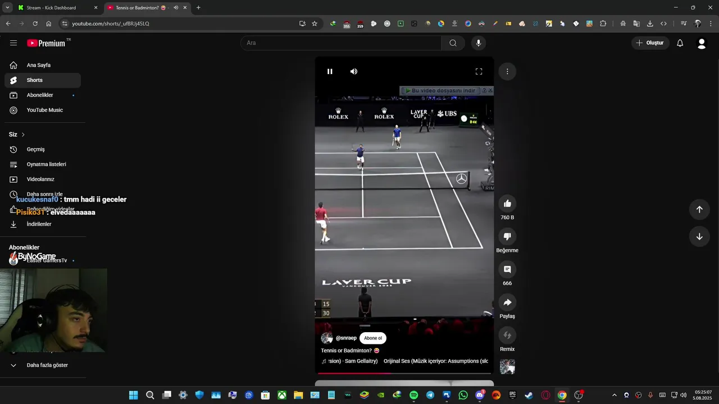The width and height of the screenshot is (719, 404).
Task: Open the taskbar volume control
Action: [x=683, y=395]
